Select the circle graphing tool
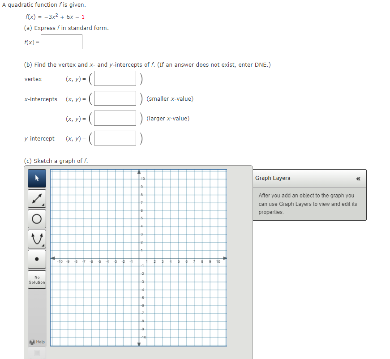Image resolution: width=390 pixels, height=359 pixels. (x=37, y=218)
